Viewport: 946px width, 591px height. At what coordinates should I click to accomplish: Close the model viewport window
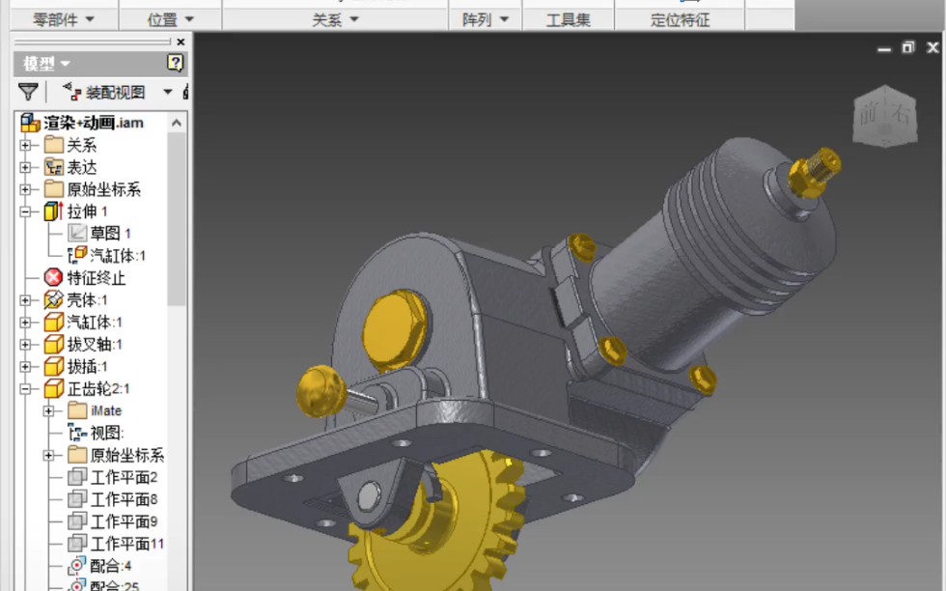tap(932, 47)
